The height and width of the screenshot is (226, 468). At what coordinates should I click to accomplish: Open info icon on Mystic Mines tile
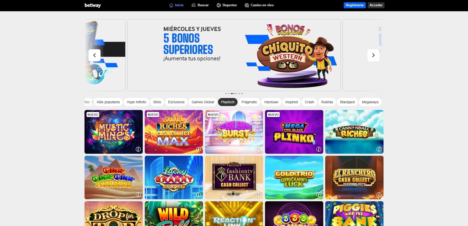tap(138, 149)
